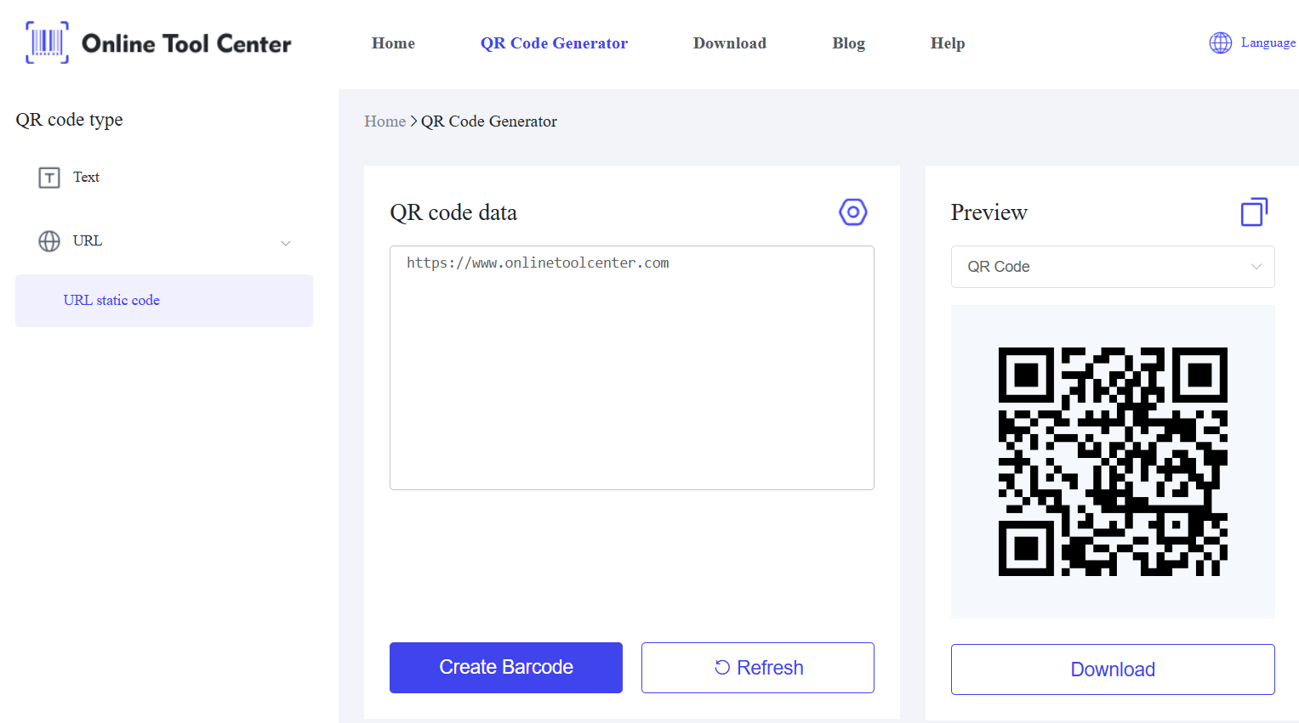Open the QR code settings hexagon icon
Image resolution: width=1299 pixels, height=723 pixels.
852,212
